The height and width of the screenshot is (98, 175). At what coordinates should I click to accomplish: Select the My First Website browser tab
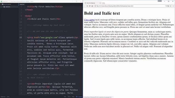click(x=92, y=3)
